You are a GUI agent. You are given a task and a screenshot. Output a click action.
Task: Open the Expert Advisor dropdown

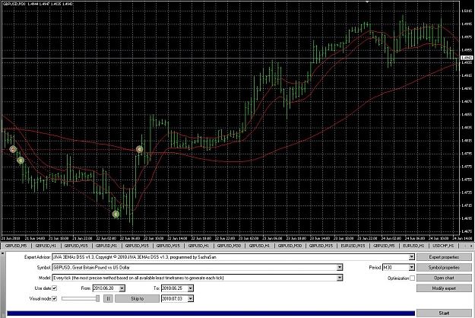[411, 257]
